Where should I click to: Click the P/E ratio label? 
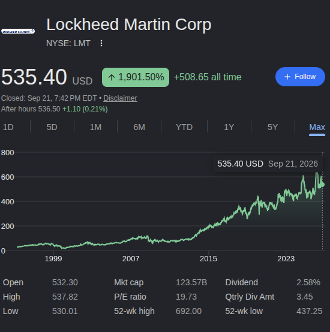pos(130,297)
